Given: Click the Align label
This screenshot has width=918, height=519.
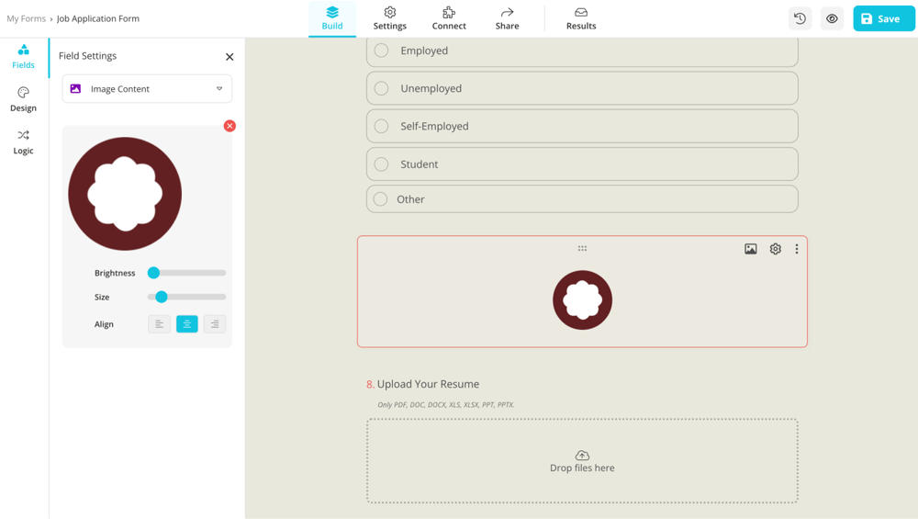Looking at the screenshot, I should coord(105,324).
